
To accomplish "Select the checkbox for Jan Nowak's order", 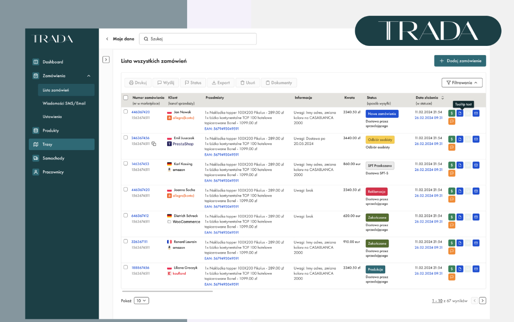I will (x=125, y=112).
